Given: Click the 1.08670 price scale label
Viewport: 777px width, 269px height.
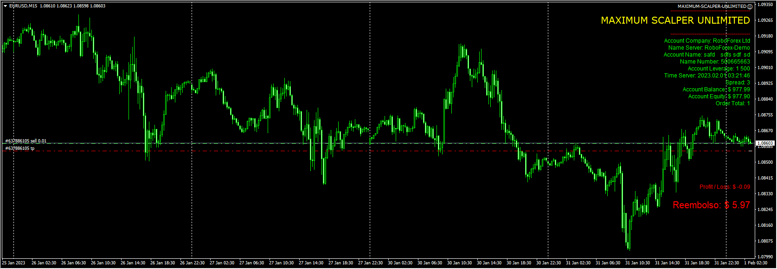Looking at the screenshot, I should tap(765, 131).
